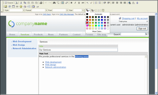Viewport: 158px width, 95px height.
Task: Insert a horizontal line
Action: (17, 7)
